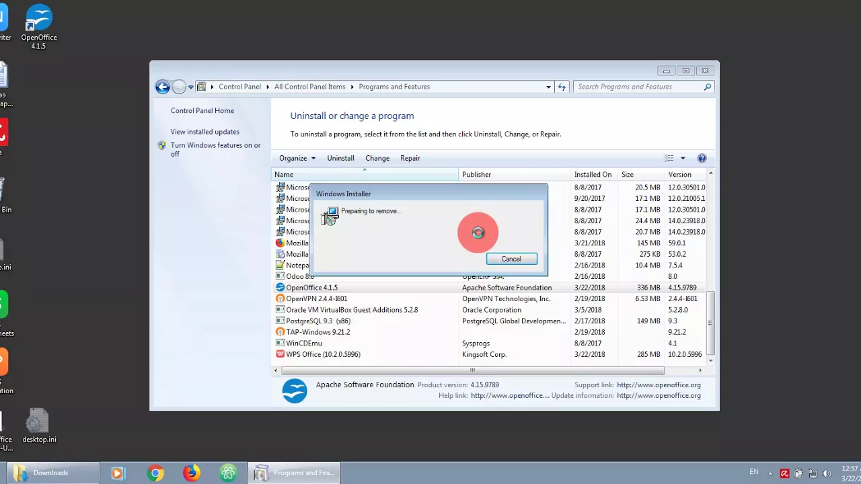The image size is (861, 484).
Task: Select Oracle VM VirtualBox Guest Additions 5.2.8
Action: [352, 310]
